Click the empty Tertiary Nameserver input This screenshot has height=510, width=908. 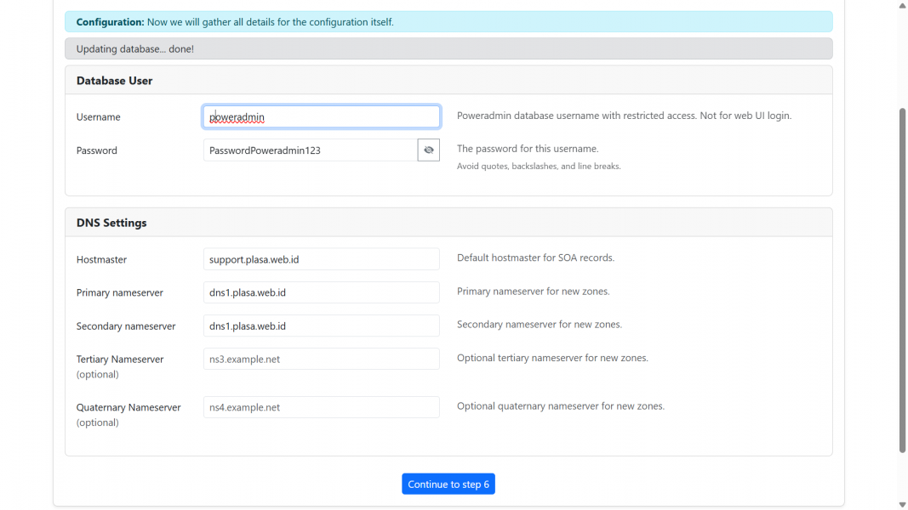click(x=321, y=359)
